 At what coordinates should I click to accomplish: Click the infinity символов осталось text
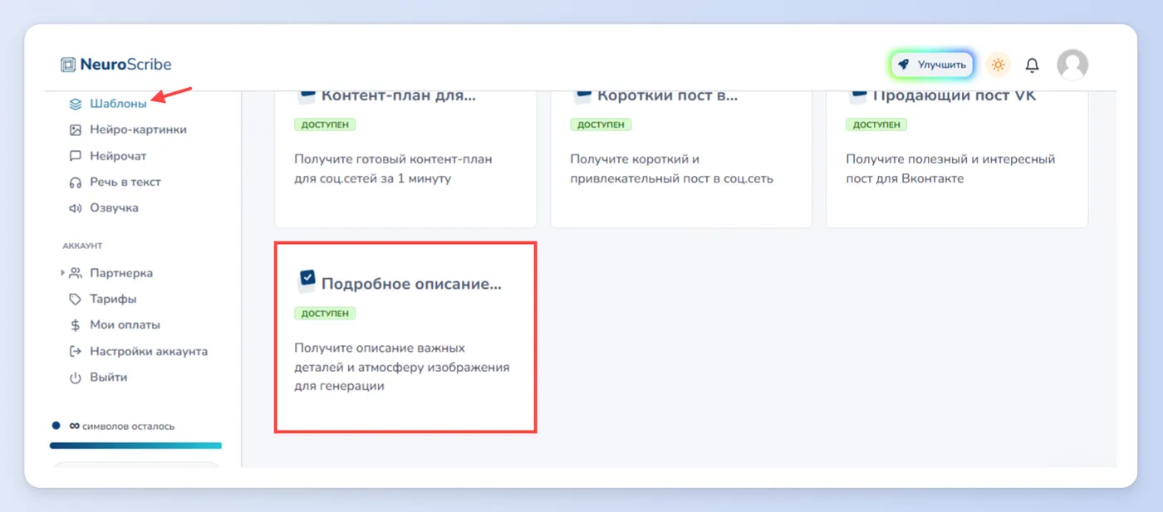pos(121,426)
